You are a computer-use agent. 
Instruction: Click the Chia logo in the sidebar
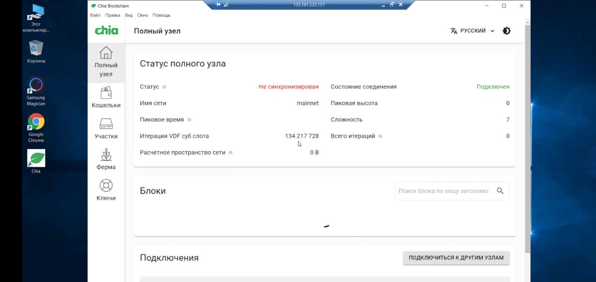[x=106, y=30]
